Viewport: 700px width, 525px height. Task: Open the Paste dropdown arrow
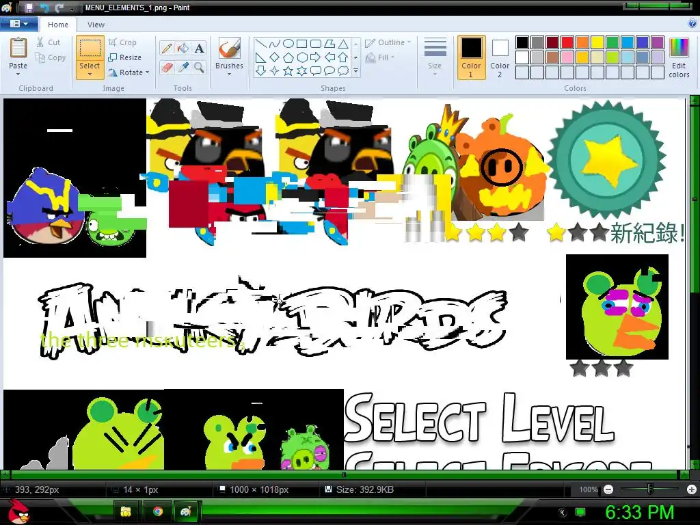click(x=18, y=74)
